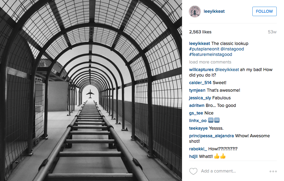The width and height of the screenshot is (284, 181).
Task: Open hdjll commenter profile
Action: tap(193, 156)
